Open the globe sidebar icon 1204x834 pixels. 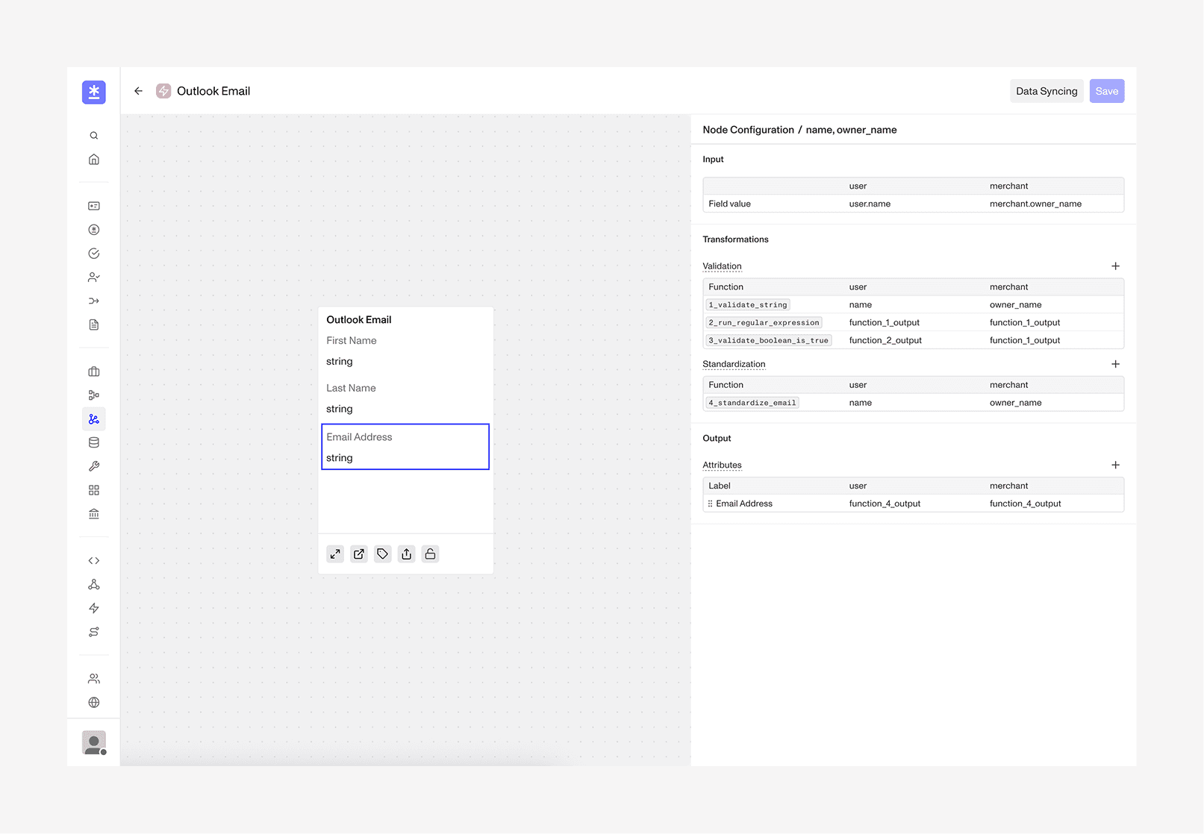click(x=94, y=703)
